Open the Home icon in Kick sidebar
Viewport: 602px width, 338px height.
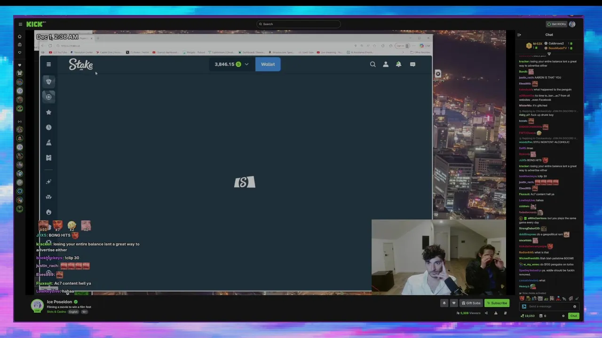[x=19, y=36]
